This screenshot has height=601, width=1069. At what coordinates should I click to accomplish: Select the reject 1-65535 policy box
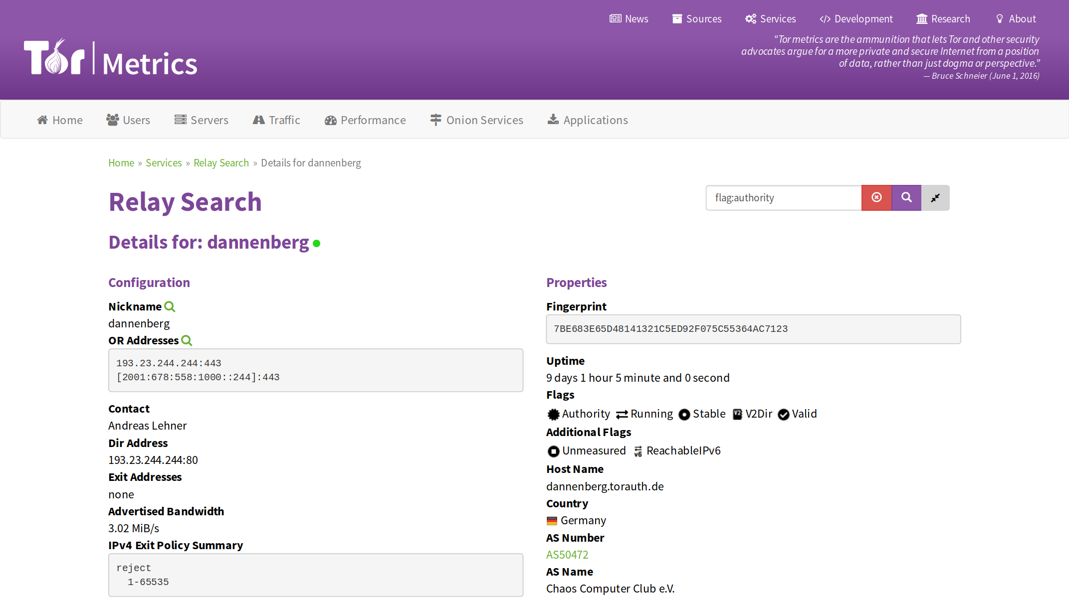click(x=316, y=575)
